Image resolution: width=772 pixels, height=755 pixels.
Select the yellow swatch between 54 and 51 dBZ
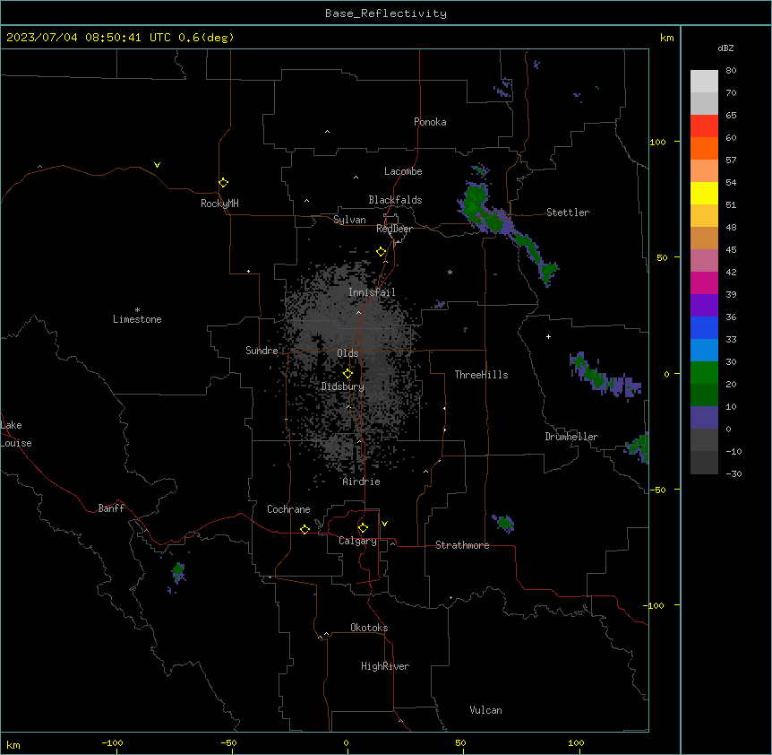click(x=704, y=193)
